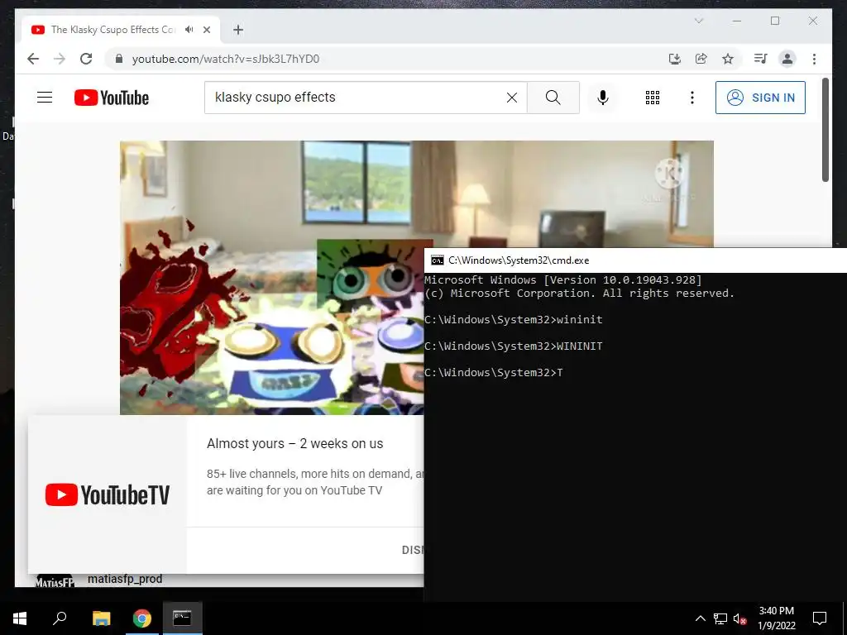
Task: Reload the YouTube page
Action: point(86,59)
